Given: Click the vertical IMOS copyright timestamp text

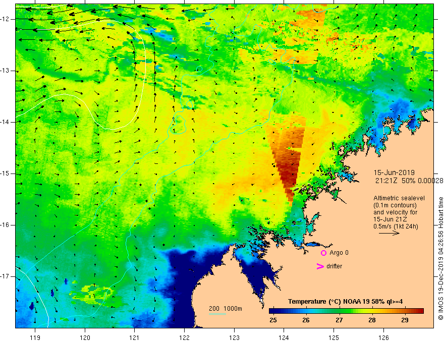Looking at the screenshot, I should [x=440, y=259].
